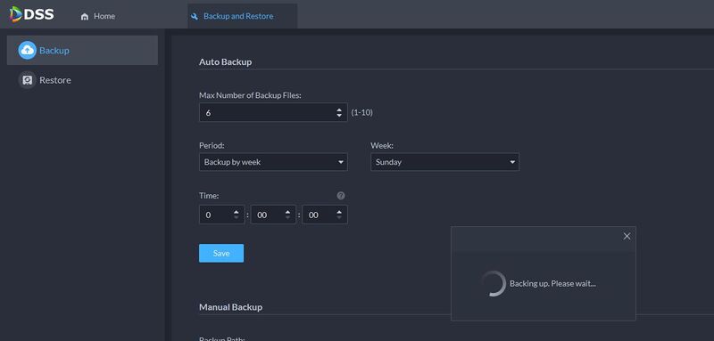Open Restore in the sidebar
Screen dimensions: 714x341
coord(82,80)
